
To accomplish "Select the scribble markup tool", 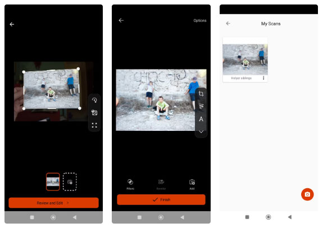I will pyautogui.click(x=201, y=106).
